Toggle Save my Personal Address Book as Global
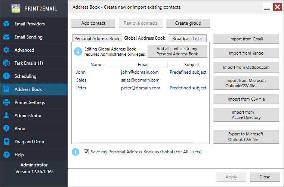This screenshot has height=187, width=284. pos(86,152)
